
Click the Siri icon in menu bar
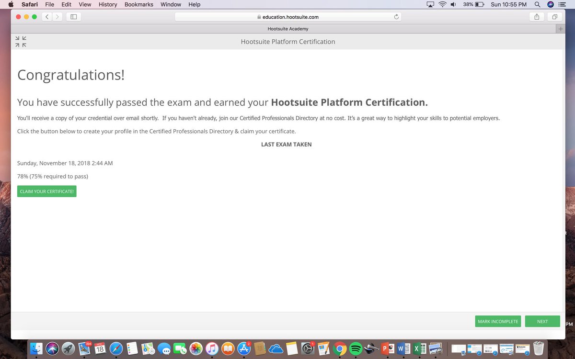click(550, 4)
